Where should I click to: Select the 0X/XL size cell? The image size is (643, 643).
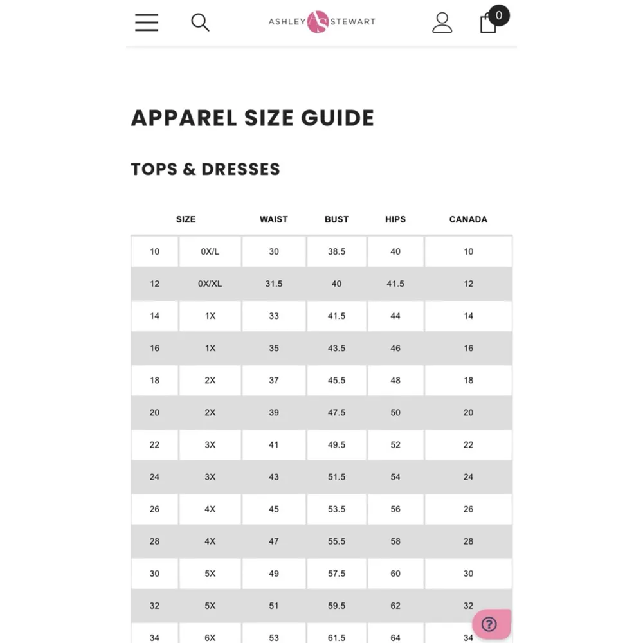coord(210,284)
